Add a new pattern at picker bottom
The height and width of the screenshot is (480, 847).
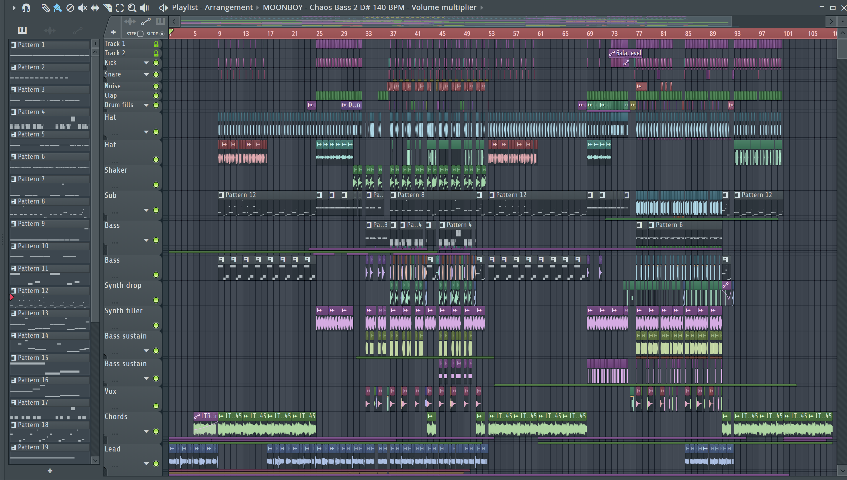[x=50, y=471]
